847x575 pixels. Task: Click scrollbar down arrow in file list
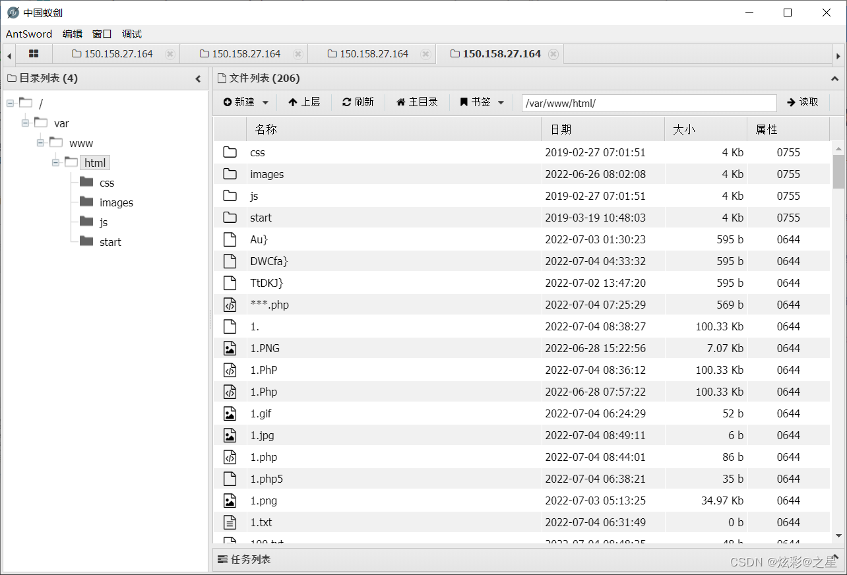click(x=838, y=535)
